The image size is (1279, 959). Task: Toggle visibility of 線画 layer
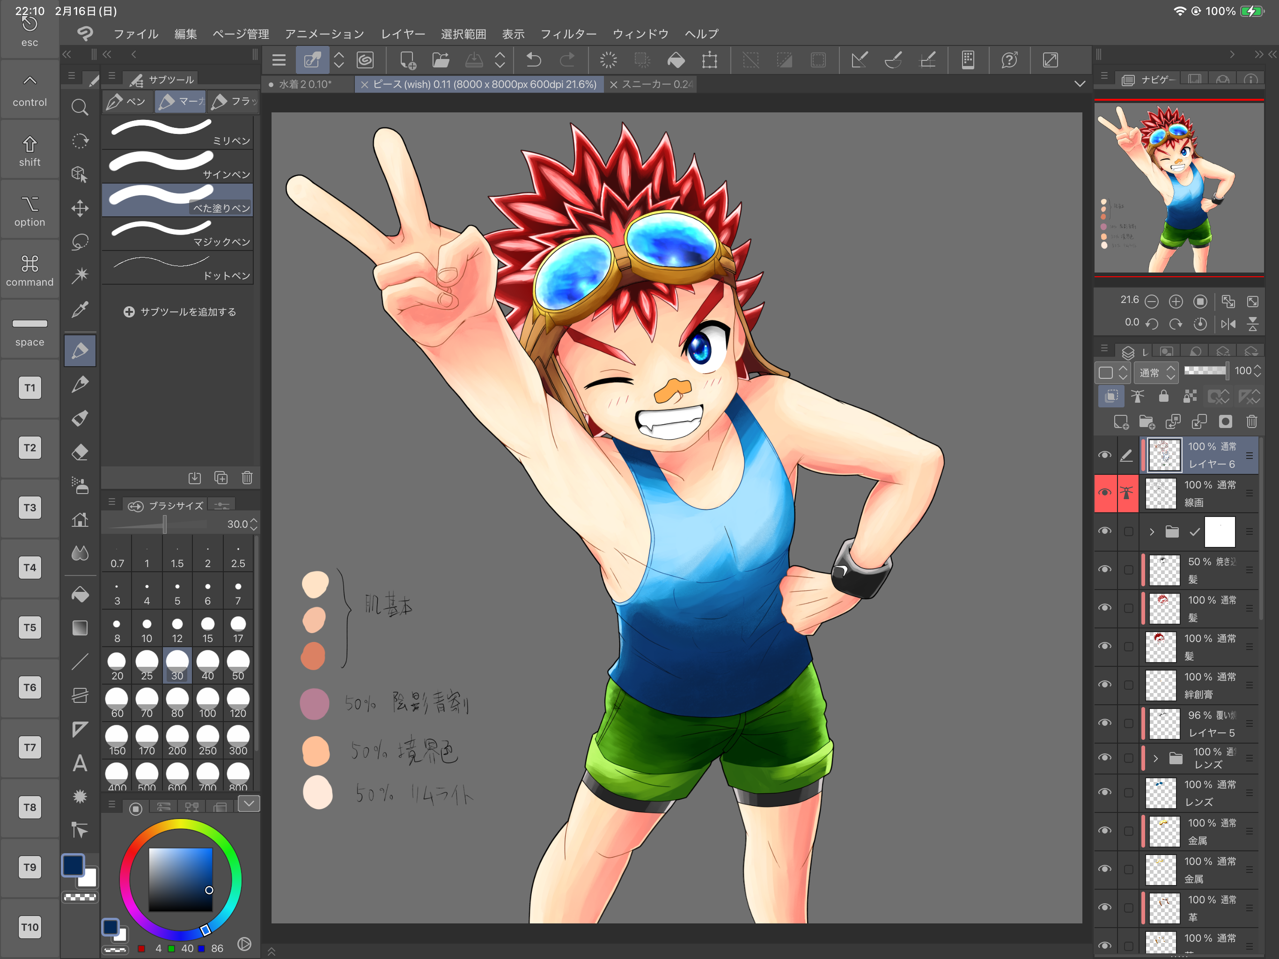tap(1104, 493)
